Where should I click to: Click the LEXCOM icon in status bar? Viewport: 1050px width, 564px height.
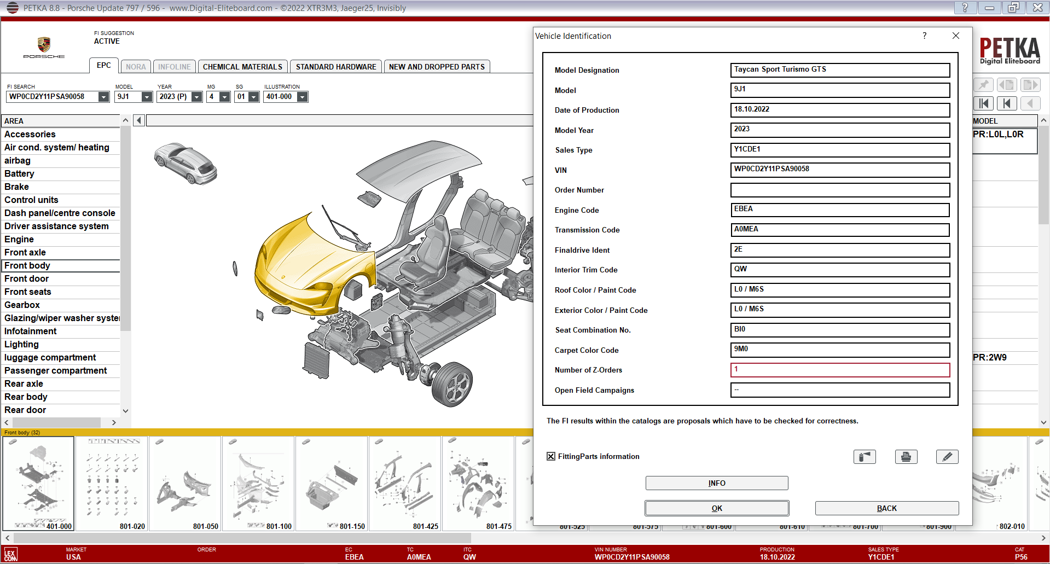(x=10, y=554)
